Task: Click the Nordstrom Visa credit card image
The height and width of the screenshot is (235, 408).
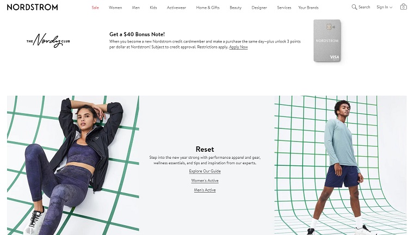Action: pyautogui.click(x=327, y=41)
